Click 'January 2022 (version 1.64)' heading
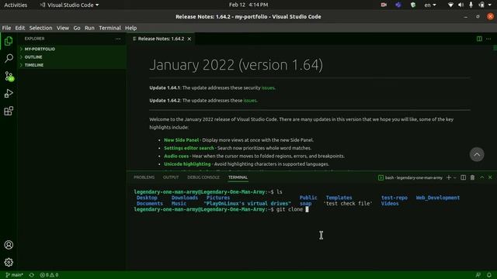This screenshot has width=497, height=279. (236, 65)
